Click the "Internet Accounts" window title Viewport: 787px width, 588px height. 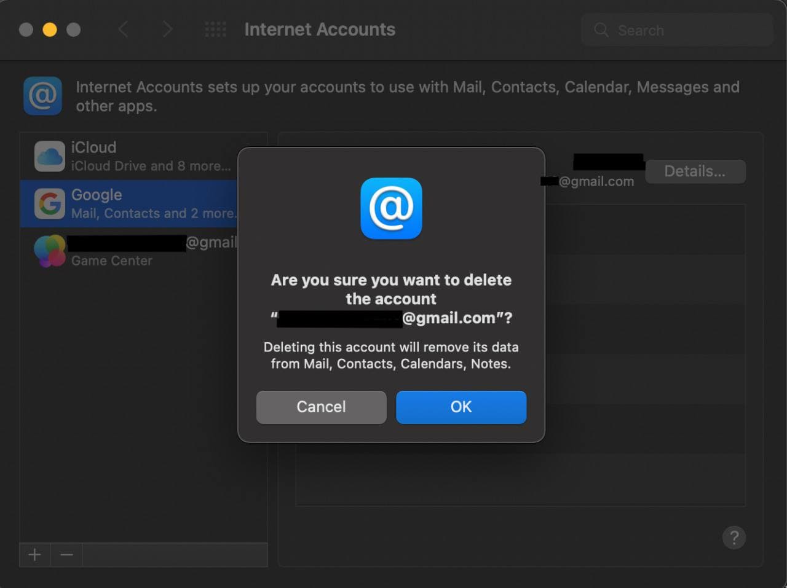(x=320, y=29)
